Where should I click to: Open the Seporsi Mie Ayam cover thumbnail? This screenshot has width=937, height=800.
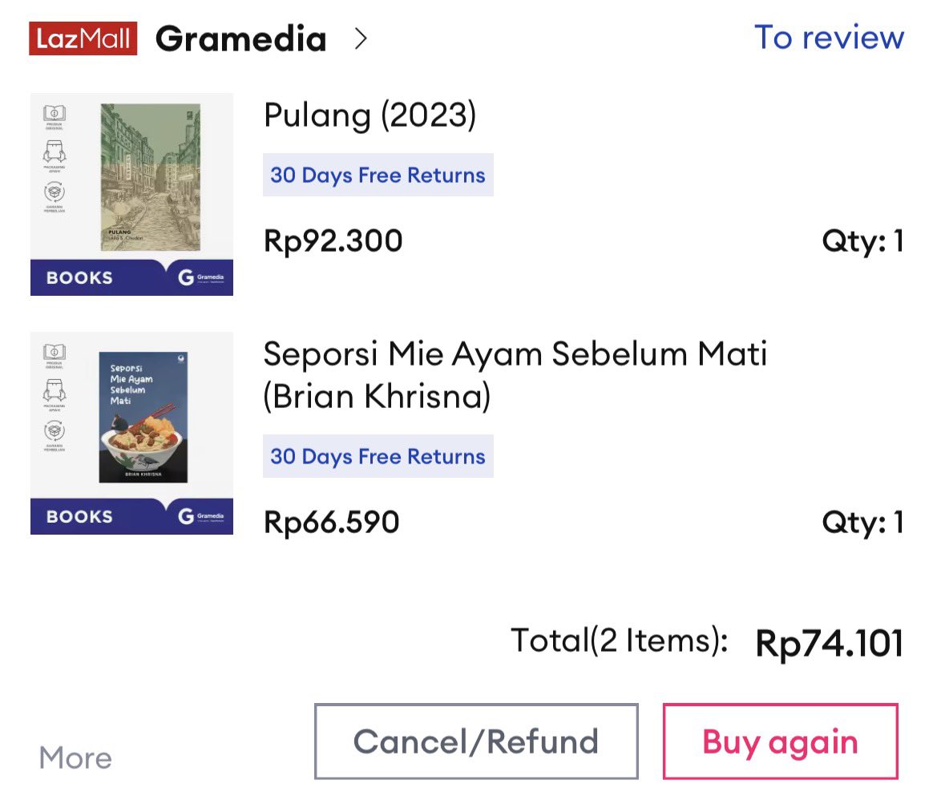click(x=131, y=433)
